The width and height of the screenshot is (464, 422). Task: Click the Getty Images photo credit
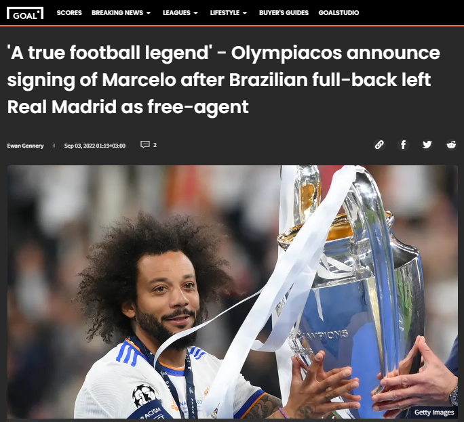point(434,413)
